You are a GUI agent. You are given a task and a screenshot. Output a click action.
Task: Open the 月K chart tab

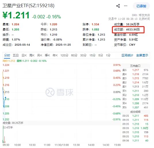point(40,55)
